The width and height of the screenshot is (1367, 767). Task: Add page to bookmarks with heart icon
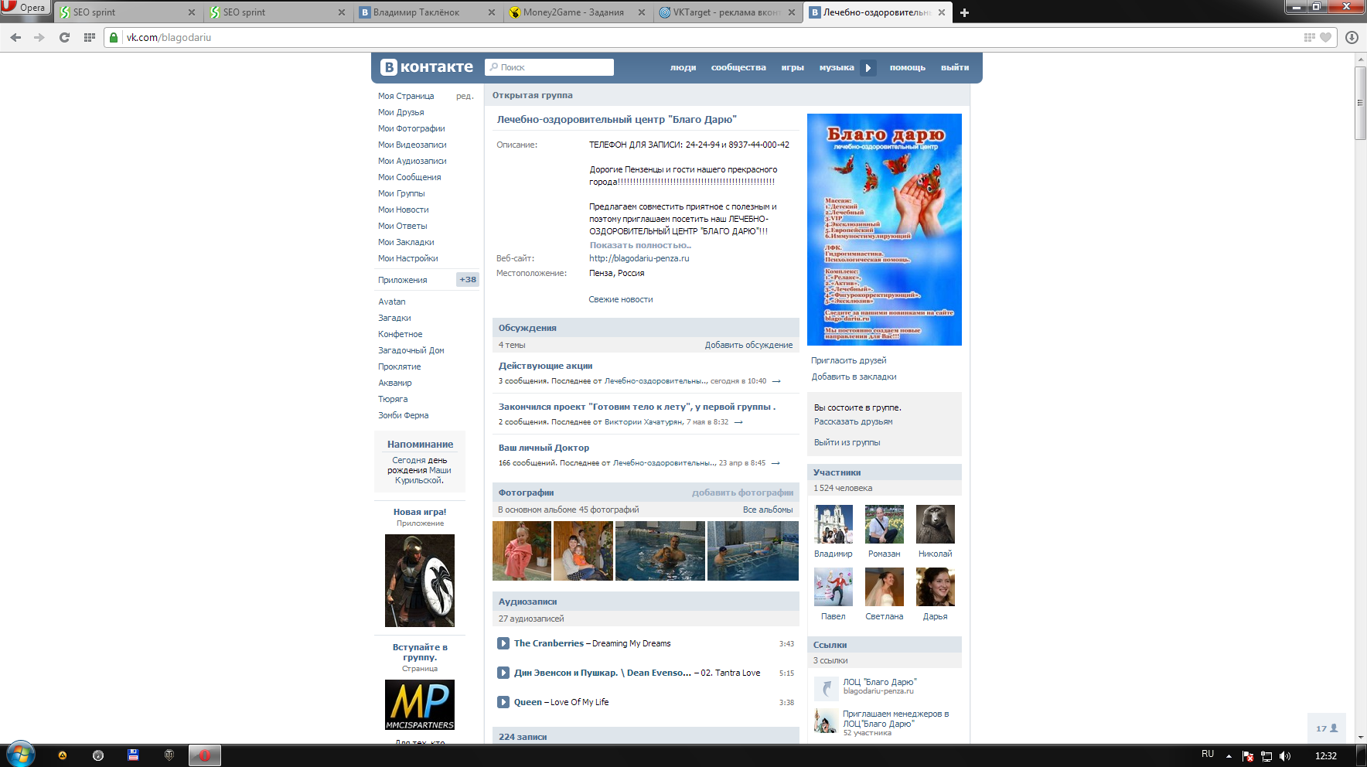1325,37
